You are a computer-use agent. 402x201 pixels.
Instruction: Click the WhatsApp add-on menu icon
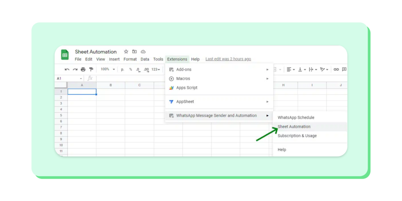click(x=172, y=116)
